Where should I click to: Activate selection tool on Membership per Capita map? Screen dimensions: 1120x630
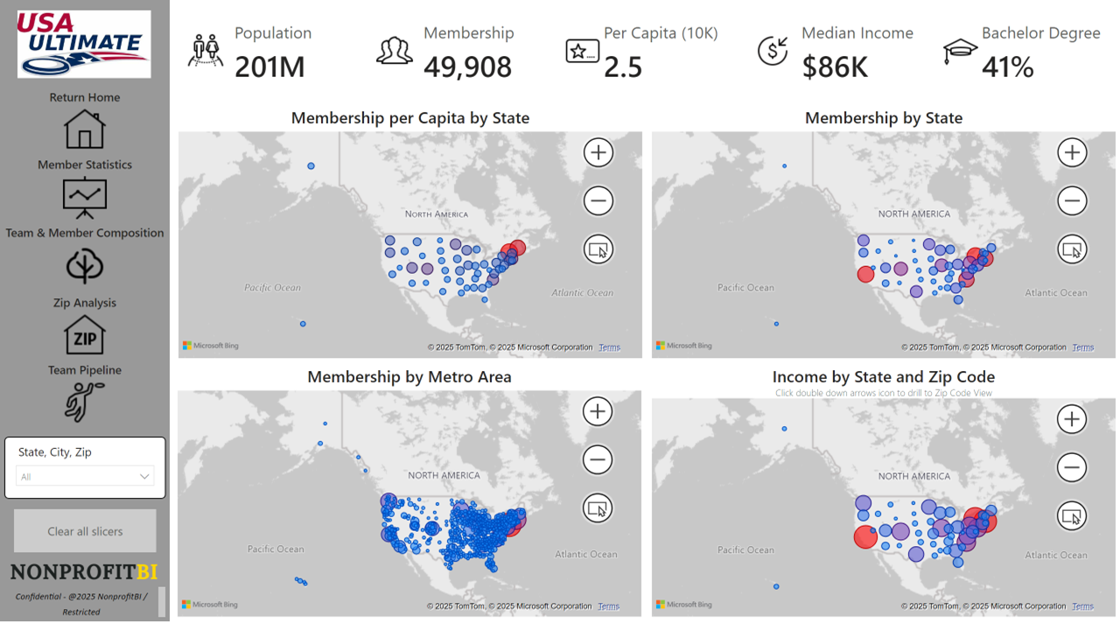tap(598, 249)
